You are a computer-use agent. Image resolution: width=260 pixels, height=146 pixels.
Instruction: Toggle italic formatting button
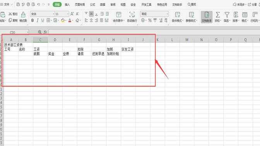pos(38,20)
